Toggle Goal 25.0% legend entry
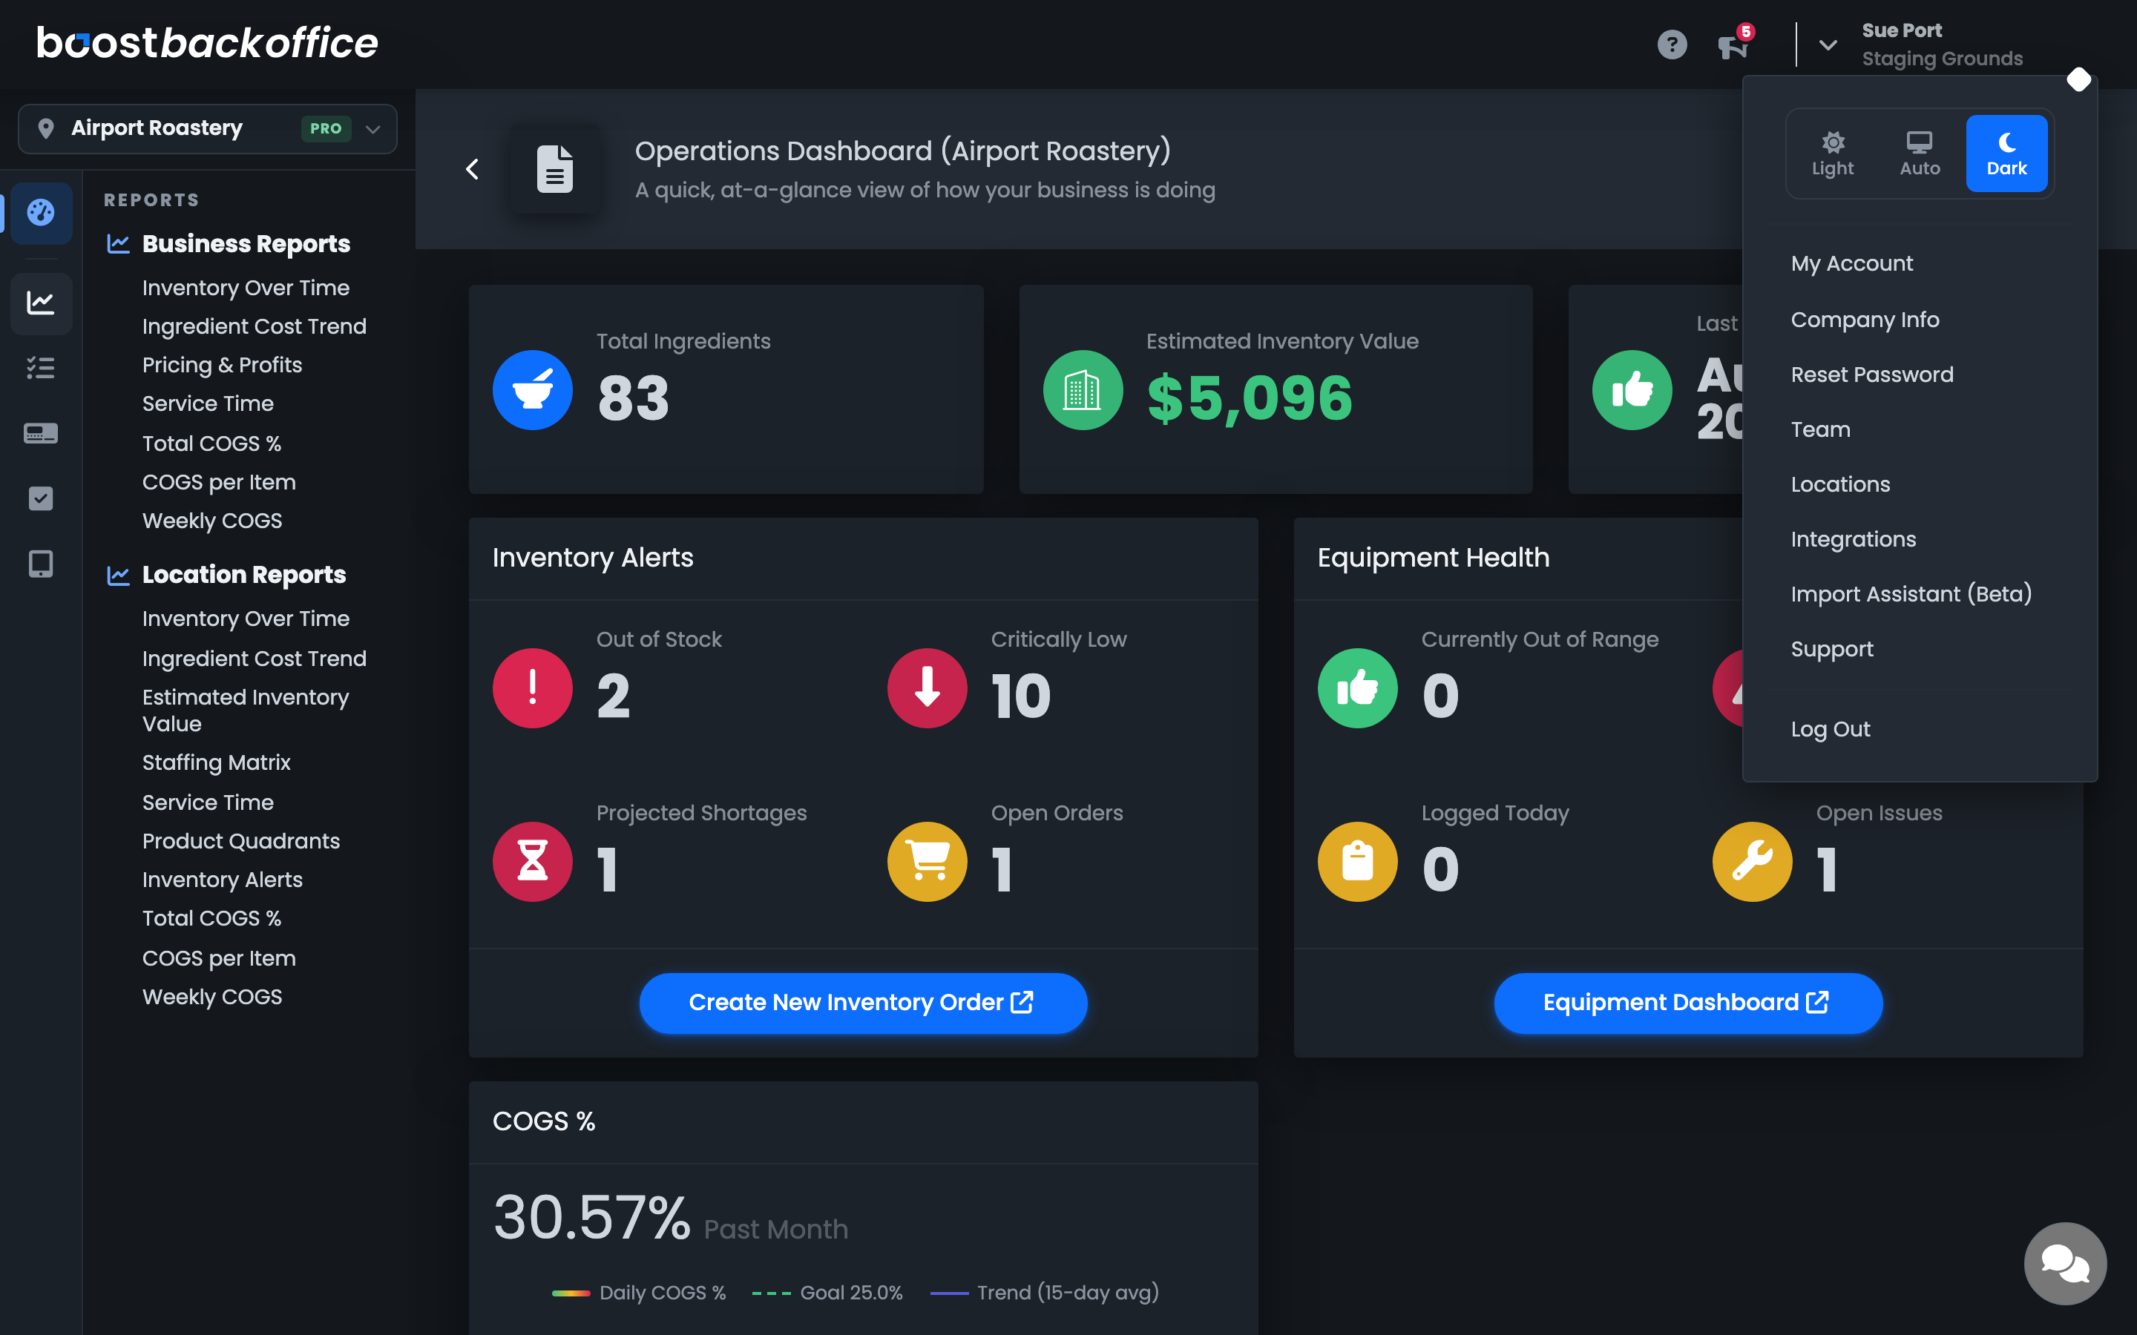 (x=827, y=1293)
